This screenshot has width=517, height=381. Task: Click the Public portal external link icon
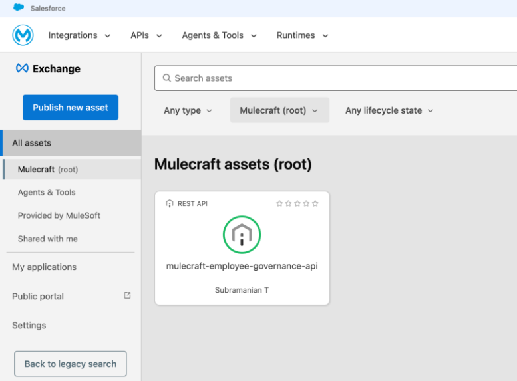point(127,296)
